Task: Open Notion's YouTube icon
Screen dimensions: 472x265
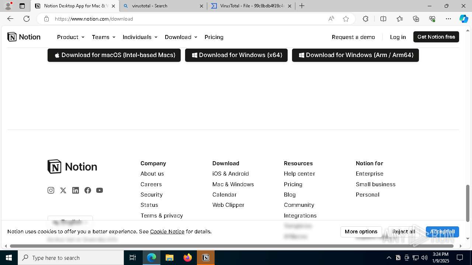Action: tap(100, 190)
